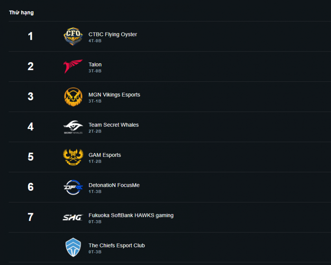
Task: Open the CTBC Flying Oyster team name
Action: click(113, 34)
